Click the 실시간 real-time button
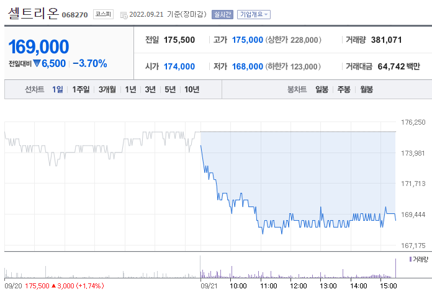The width and height of the screenshot is (432, 297). (222, 15)
